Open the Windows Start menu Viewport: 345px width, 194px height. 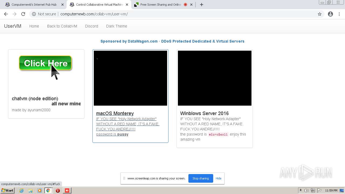click(7, 190)
